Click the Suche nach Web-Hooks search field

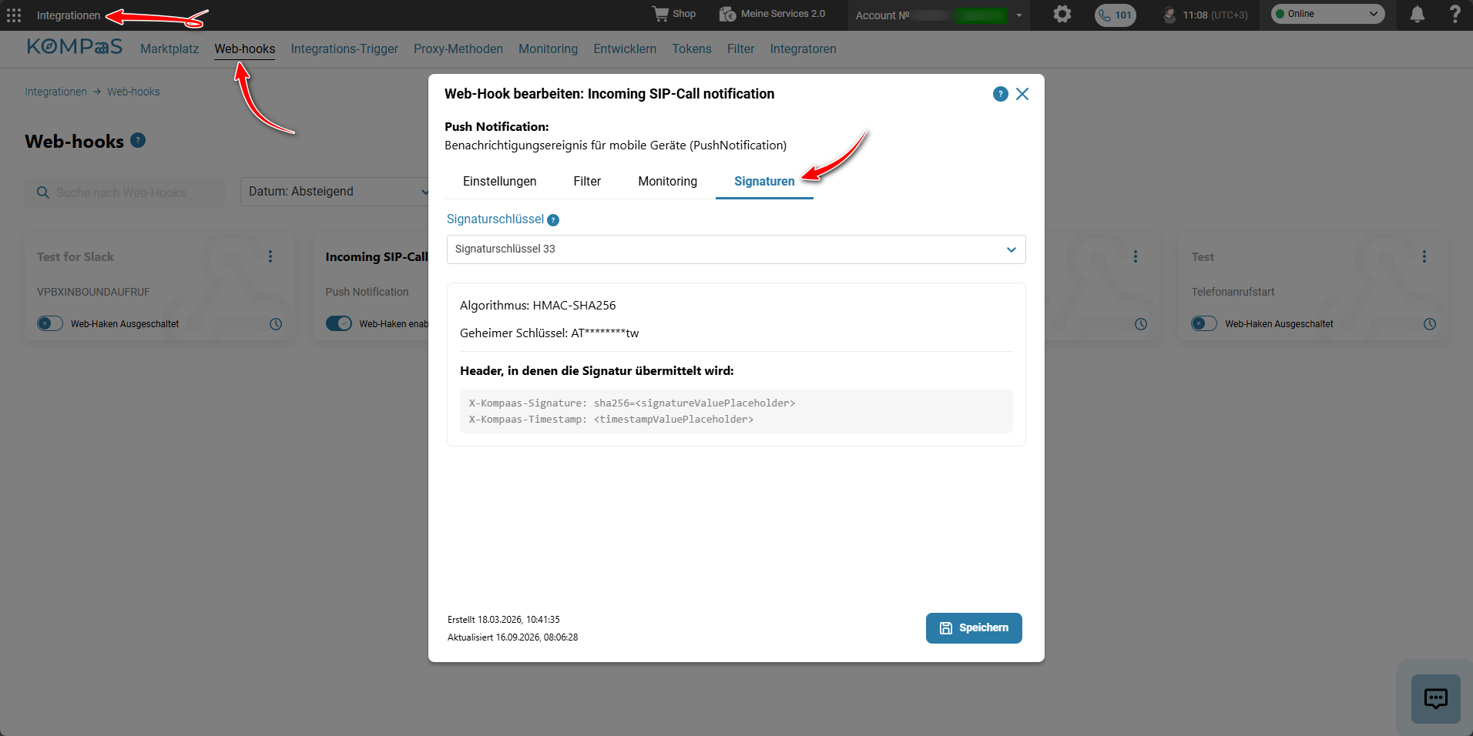click(125, 192)
